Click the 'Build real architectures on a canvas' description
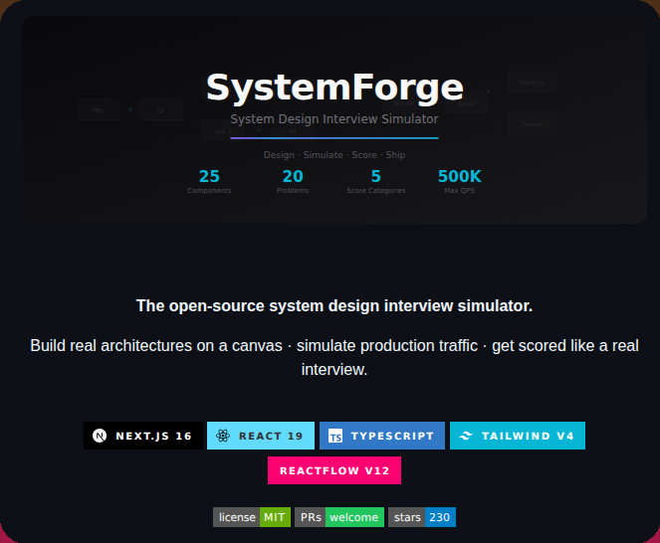 [334, 357]
